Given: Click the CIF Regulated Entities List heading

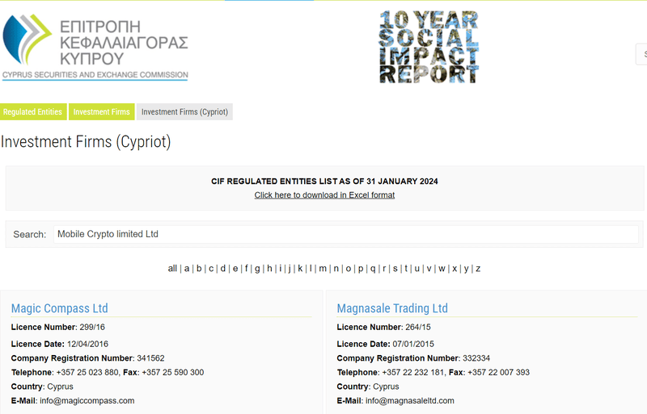Looking at the screenshot, I should 324,182.
